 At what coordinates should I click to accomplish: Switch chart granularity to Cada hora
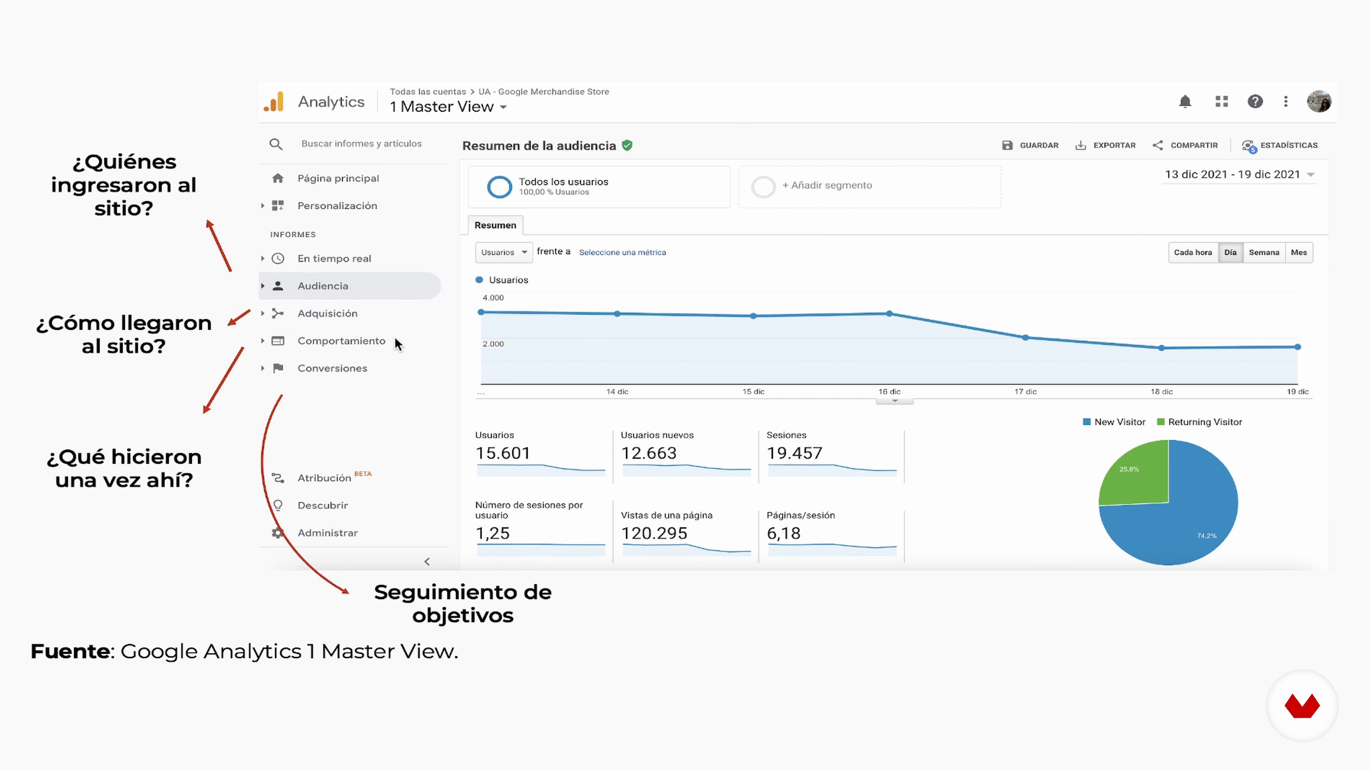tap(1193, 252)
